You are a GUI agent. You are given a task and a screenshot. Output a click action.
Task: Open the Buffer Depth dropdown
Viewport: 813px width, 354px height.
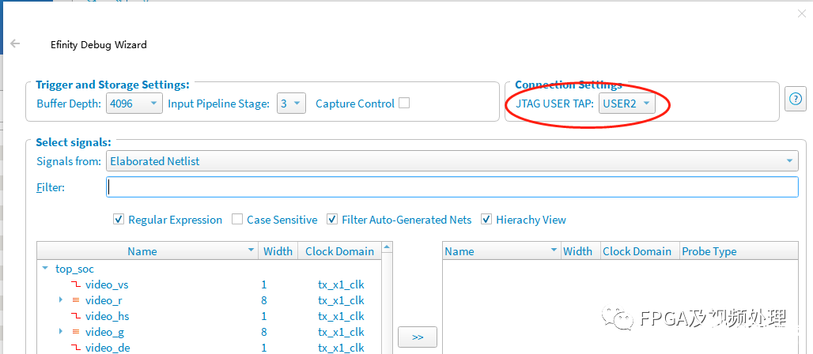pos(134,104)
